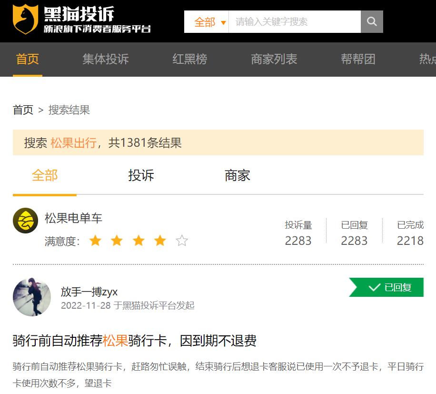Click the magnifier search icon

(371, 21)
